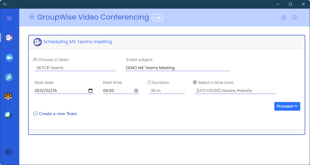Click the grid dashboard icon at sidebar top
The width and height of the screenshot is (310, 165).
[9, 18]
